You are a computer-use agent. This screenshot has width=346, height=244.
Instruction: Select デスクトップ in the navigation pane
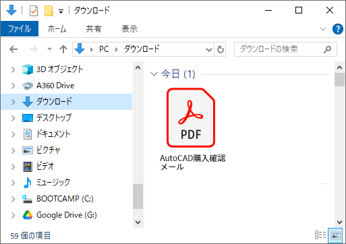pyautogui.click(x=53, y=118)
